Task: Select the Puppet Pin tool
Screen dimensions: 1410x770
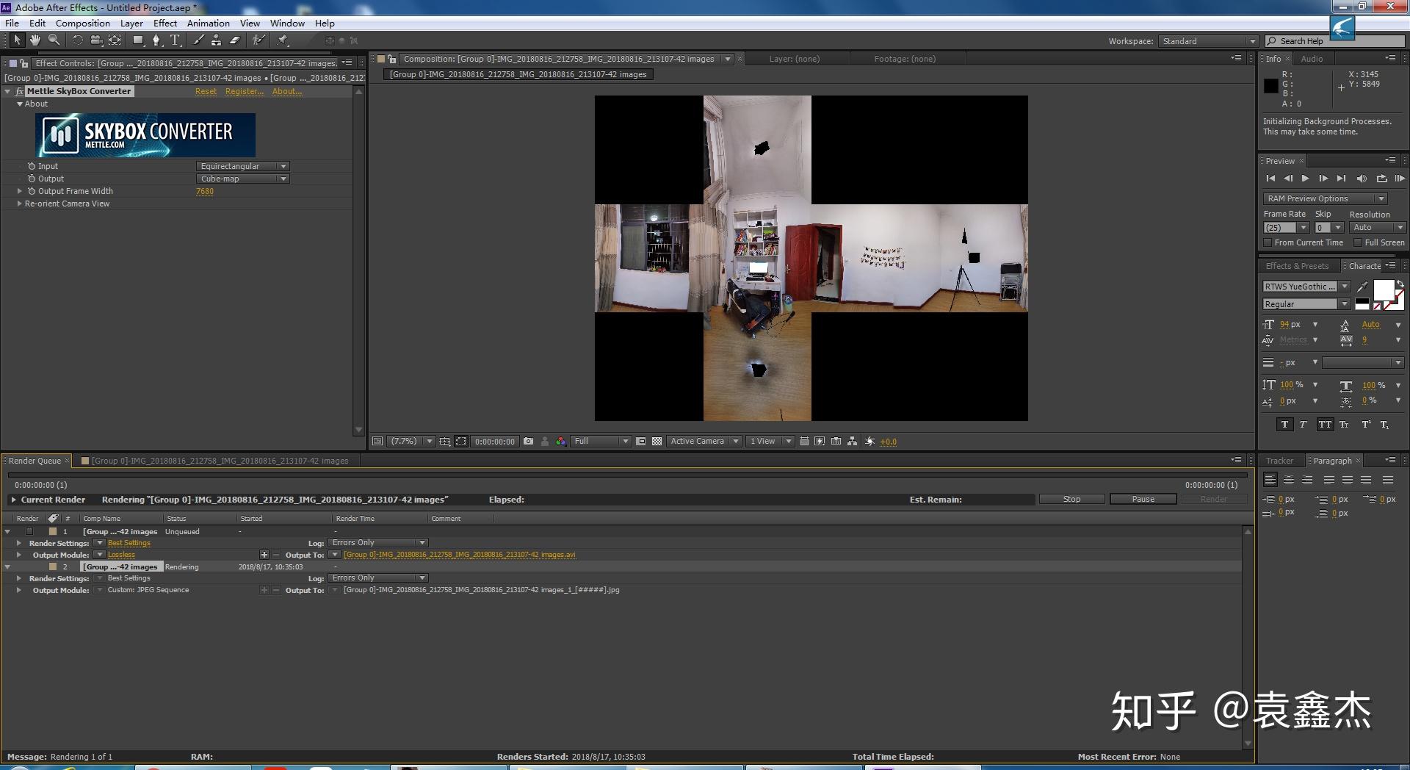Action: tap(283, 40)
